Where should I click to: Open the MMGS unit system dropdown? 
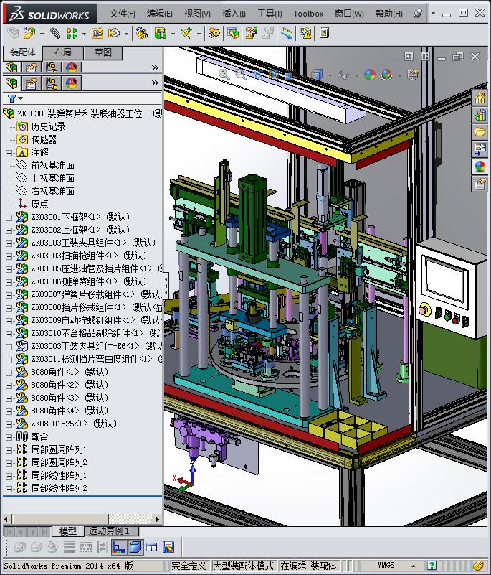point(413,566)
